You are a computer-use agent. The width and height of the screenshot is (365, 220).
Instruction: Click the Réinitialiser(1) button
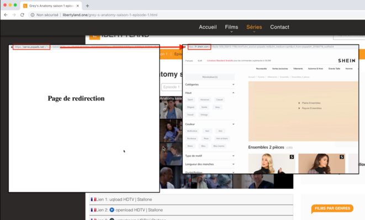(210, 77)
